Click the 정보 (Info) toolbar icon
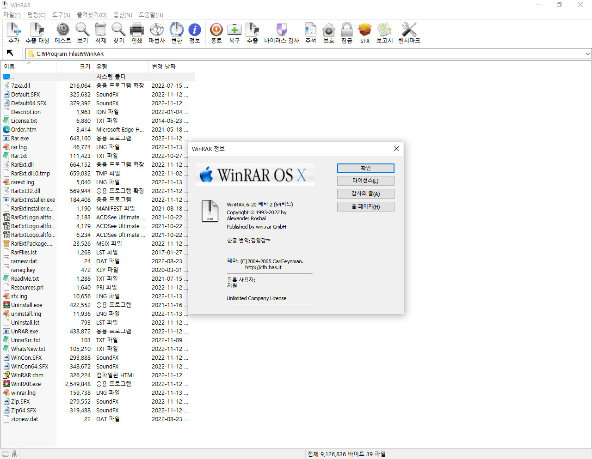 (x=195, y=30)
